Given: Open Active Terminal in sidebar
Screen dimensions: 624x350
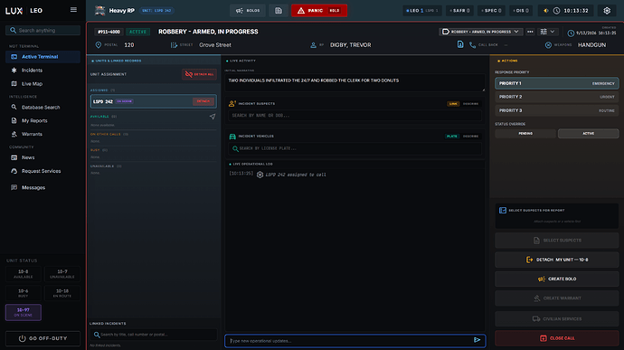Looking at the screenshot, I should click(x=43, y=57).
